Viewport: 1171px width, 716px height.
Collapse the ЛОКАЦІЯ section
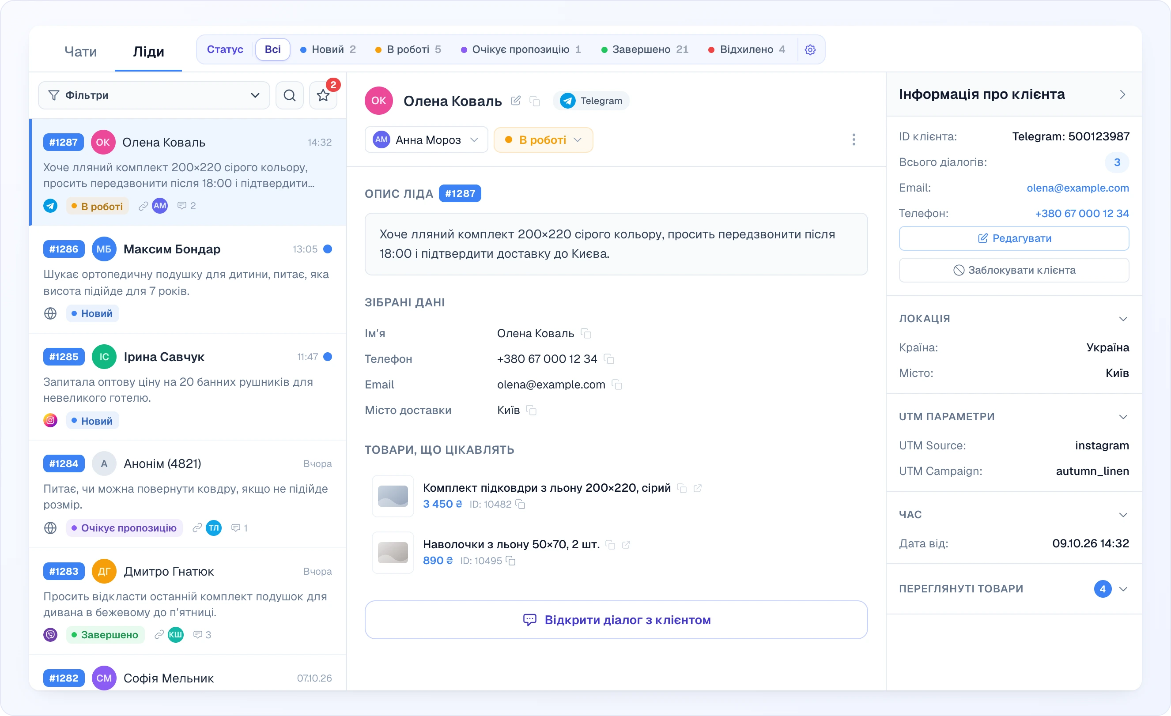[x=1123, y=319]
